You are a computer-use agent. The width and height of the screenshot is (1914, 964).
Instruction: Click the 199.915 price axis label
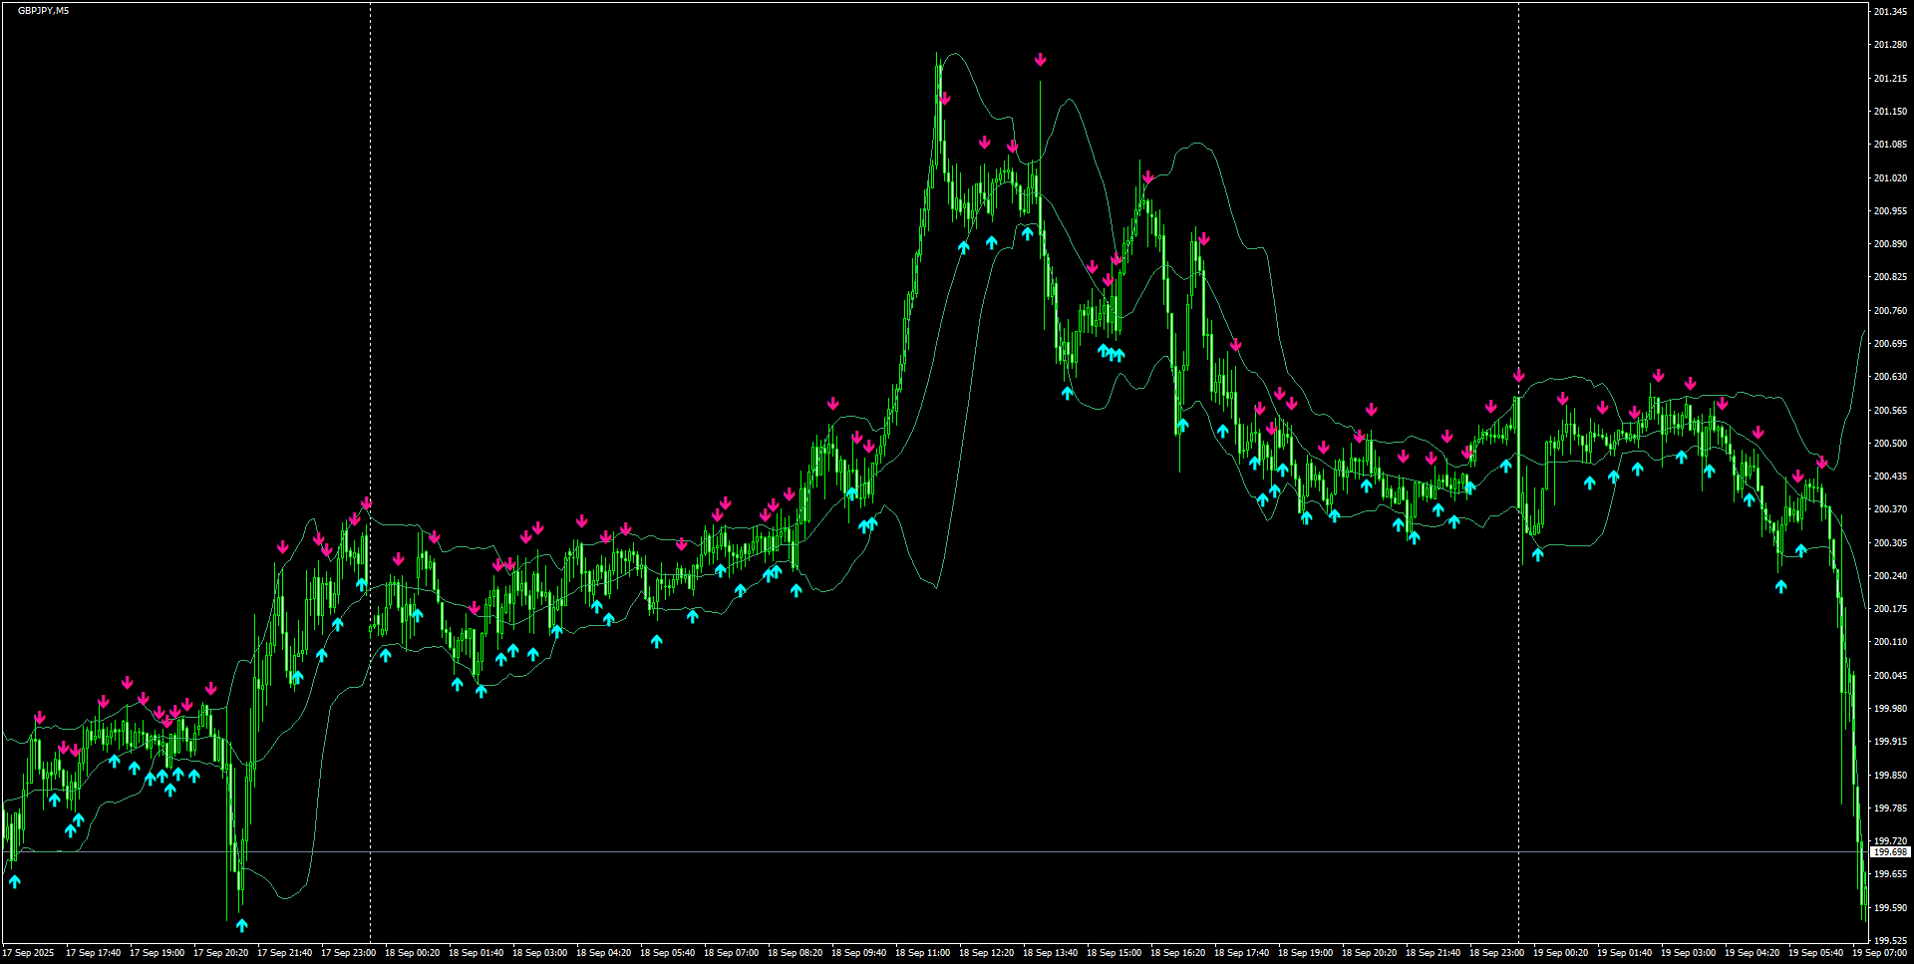click(x=1890, y=742)
